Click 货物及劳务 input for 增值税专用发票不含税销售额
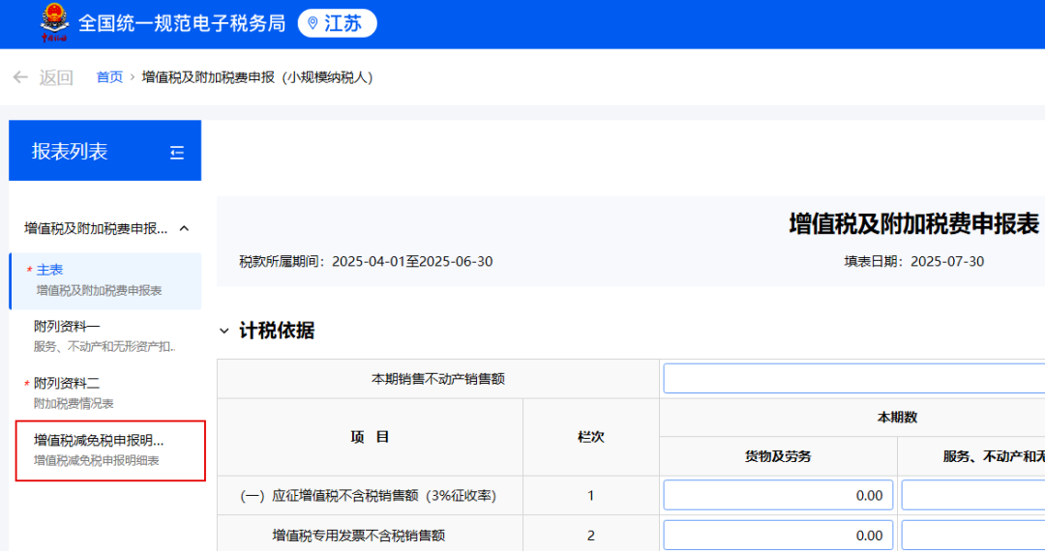The height and width of the screenshot is (551, 1045). [x=778, y=536]
